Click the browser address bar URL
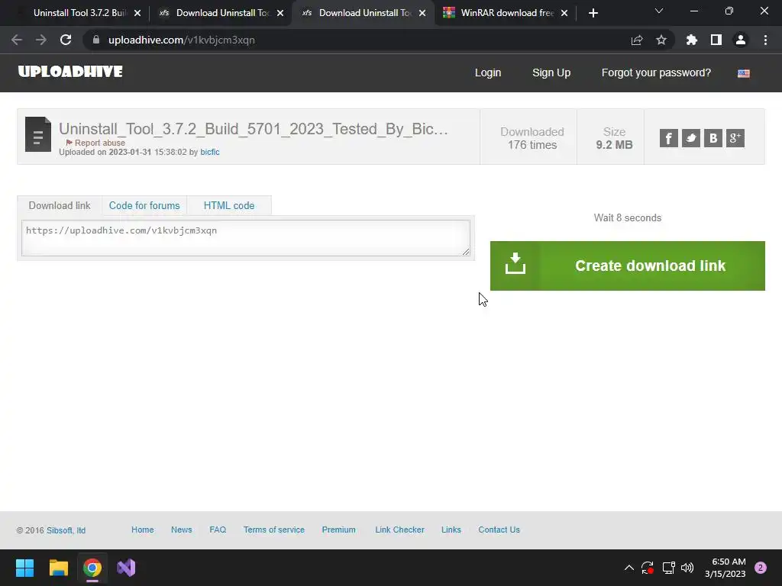782x586 pixels. (182, 40)
